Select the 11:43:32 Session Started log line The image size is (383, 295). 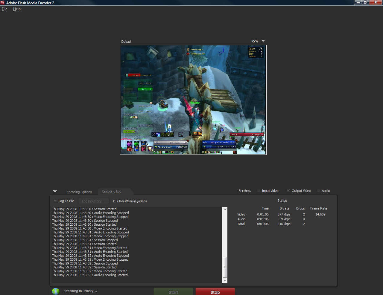(x=84, y=267)
